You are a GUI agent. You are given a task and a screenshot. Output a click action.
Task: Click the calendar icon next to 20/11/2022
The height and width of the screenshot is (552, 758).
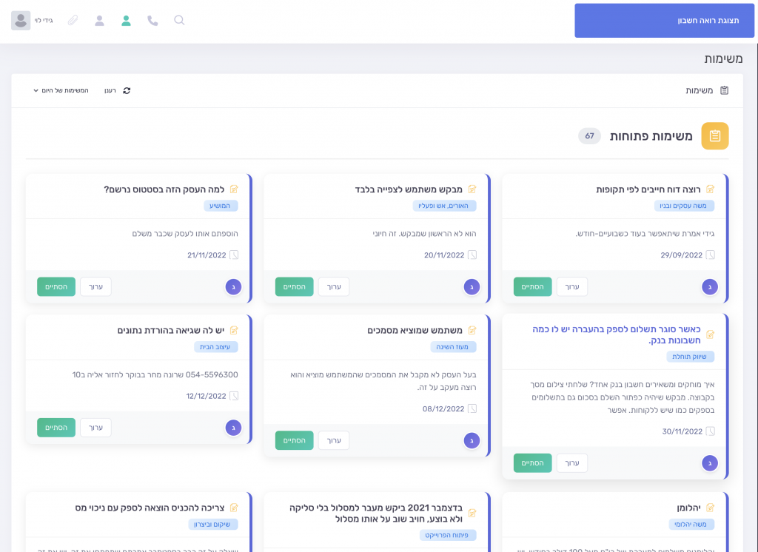click(472, 255)
